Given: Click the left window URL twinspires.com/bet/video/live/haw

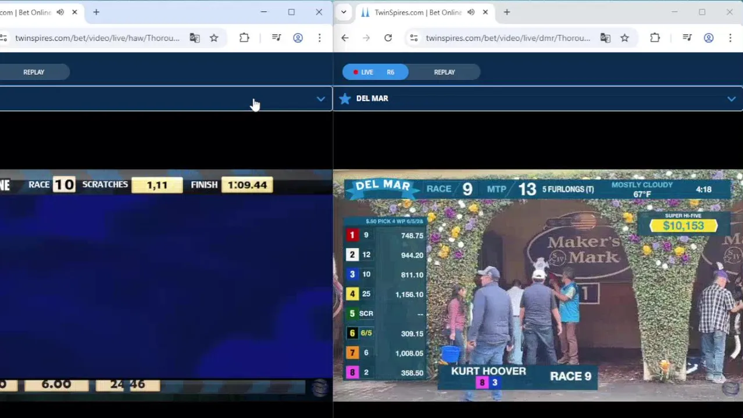Looking at the screenshot, I should click(97, 38).
